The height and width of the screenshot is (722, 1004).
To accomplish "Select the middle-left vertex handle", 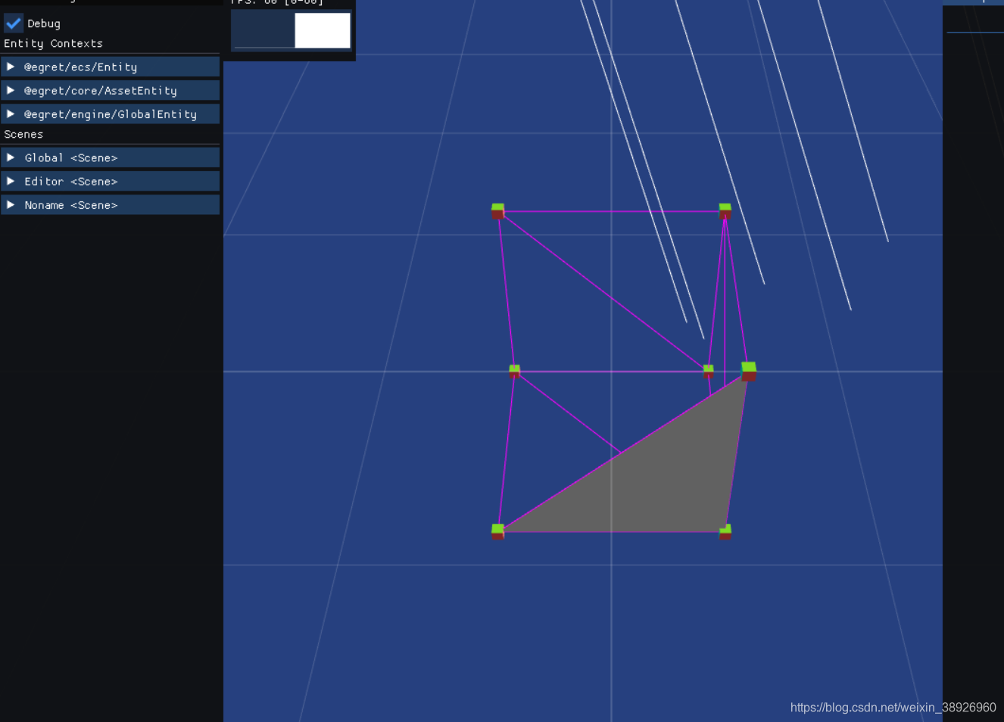I will [514, 370].
